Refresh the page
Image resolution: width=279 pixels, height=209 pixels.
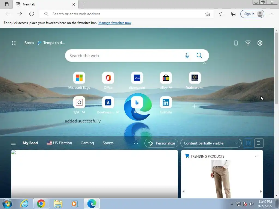32,14
